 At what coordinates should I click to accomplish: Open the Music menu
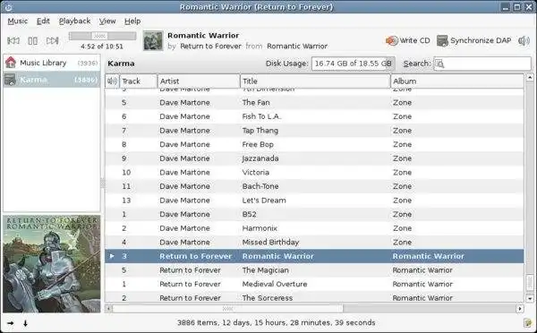pos(18,21)
